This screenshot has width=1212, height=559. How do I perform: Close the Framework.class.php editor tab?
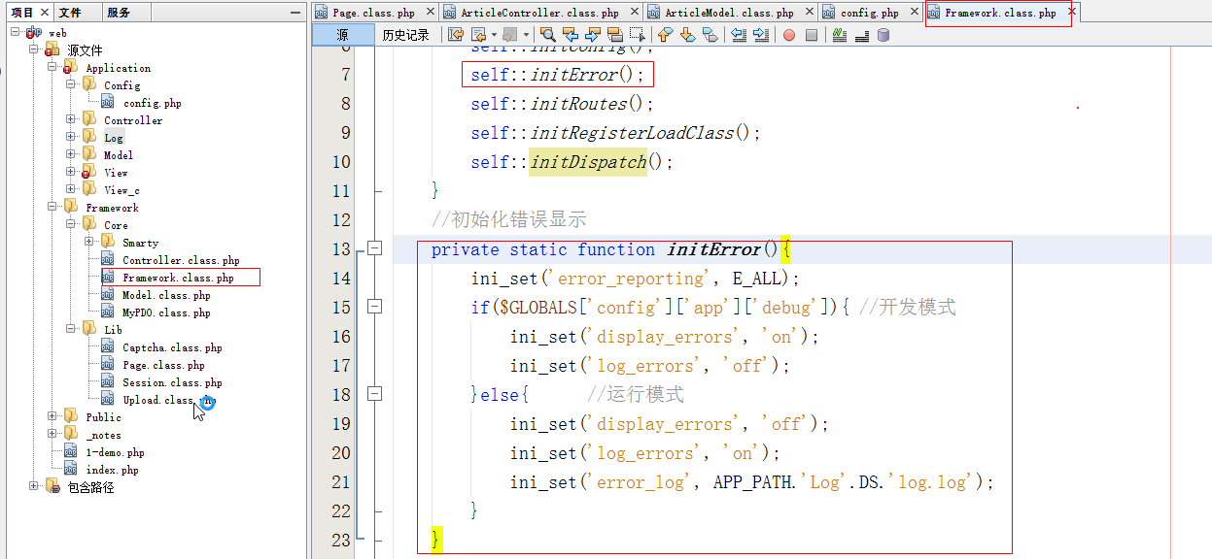tap(1072, 13)
